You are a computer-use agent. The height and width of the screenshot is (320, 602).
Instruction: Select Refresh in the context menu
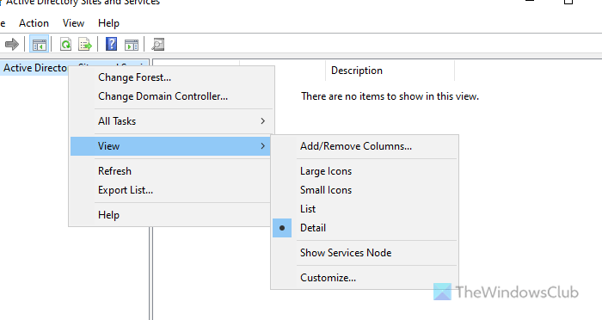click(171, 171)
